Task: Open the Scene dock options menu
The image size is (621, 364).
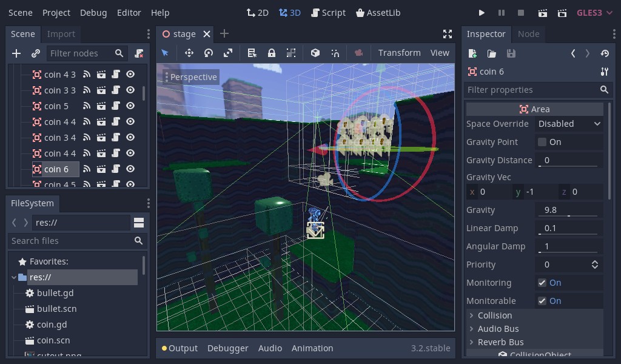Action: (x=149, y=34)
